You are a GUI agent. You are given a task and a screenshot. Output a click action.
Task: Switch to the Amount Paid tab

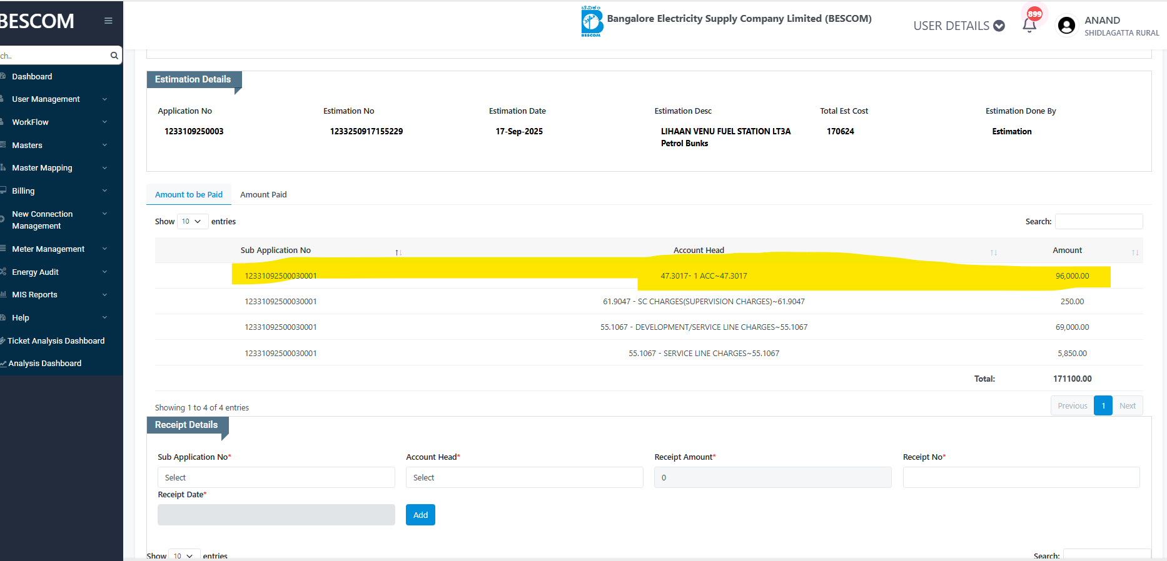(x=263, y=195)
